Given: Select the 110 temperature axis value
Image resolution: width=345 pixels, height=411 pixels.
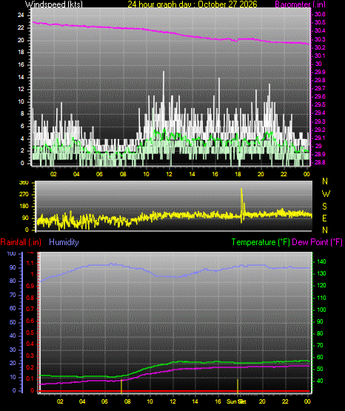Looking at the screenshot, I should pyautogui.click(x=321, y=298).
